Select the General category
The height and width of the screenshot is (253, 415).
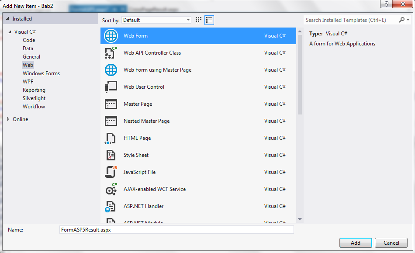pos(31,57)
